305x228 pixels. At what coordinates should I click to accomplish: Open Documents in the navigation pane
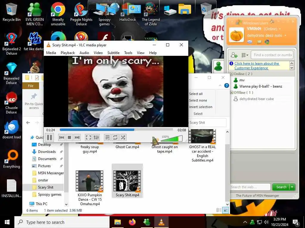[x=47, y=159]
